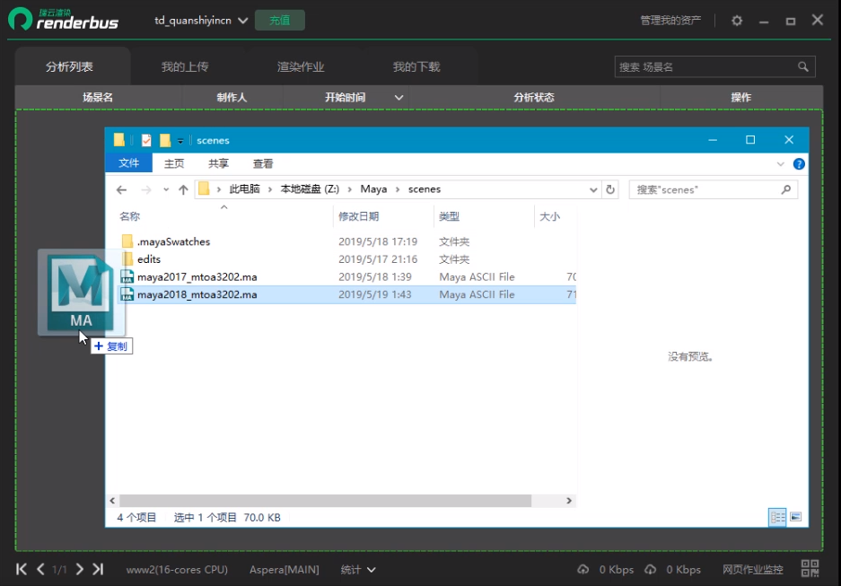Click 此电脑 in the address breadcrumb
This screenshot has height=586, width=841.
point(244,189)
